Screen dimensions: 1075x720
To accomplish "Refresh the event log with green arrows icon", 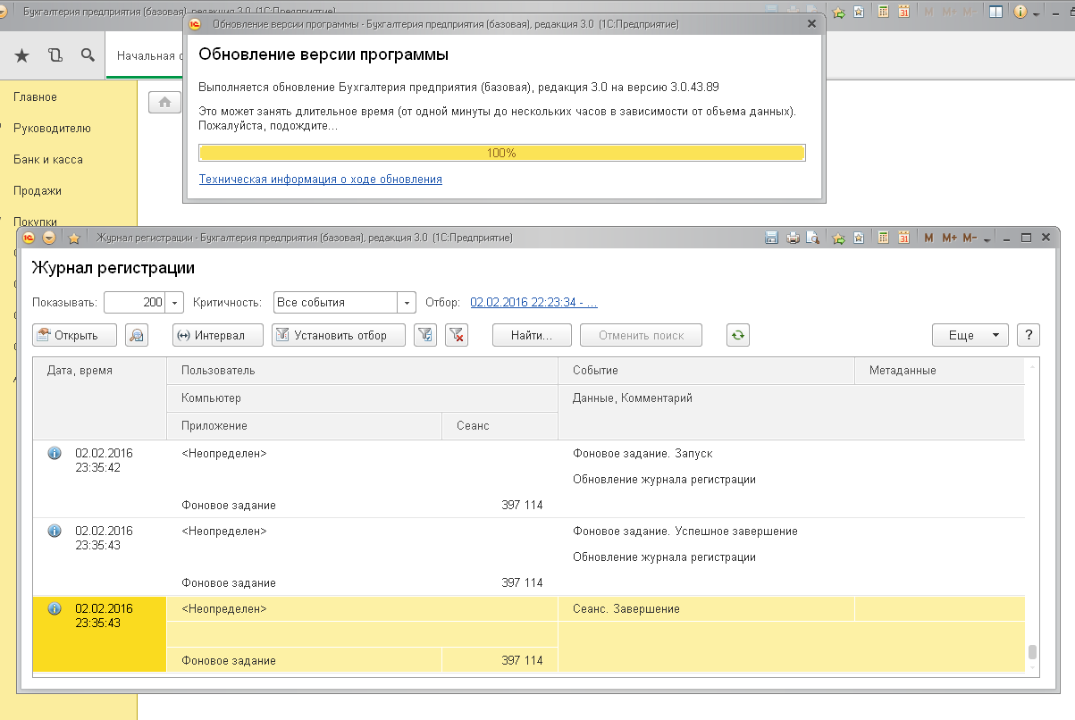I will coord(737,336).
